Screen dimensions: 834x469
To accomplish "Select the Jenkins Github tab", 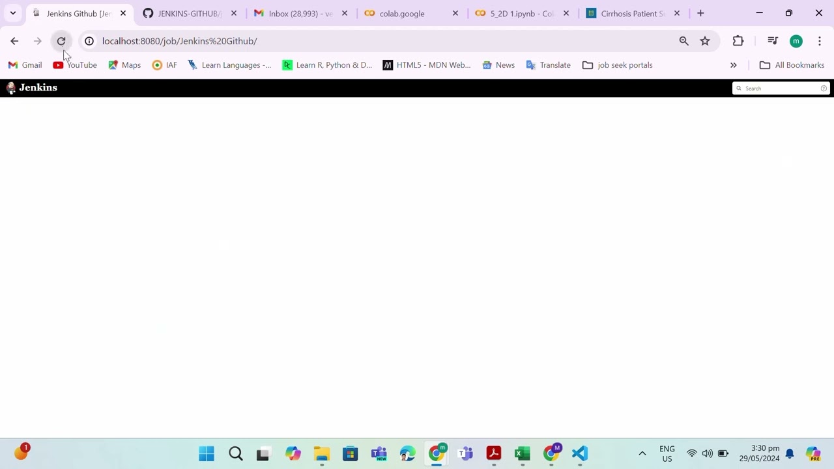I will coord(79,13).
